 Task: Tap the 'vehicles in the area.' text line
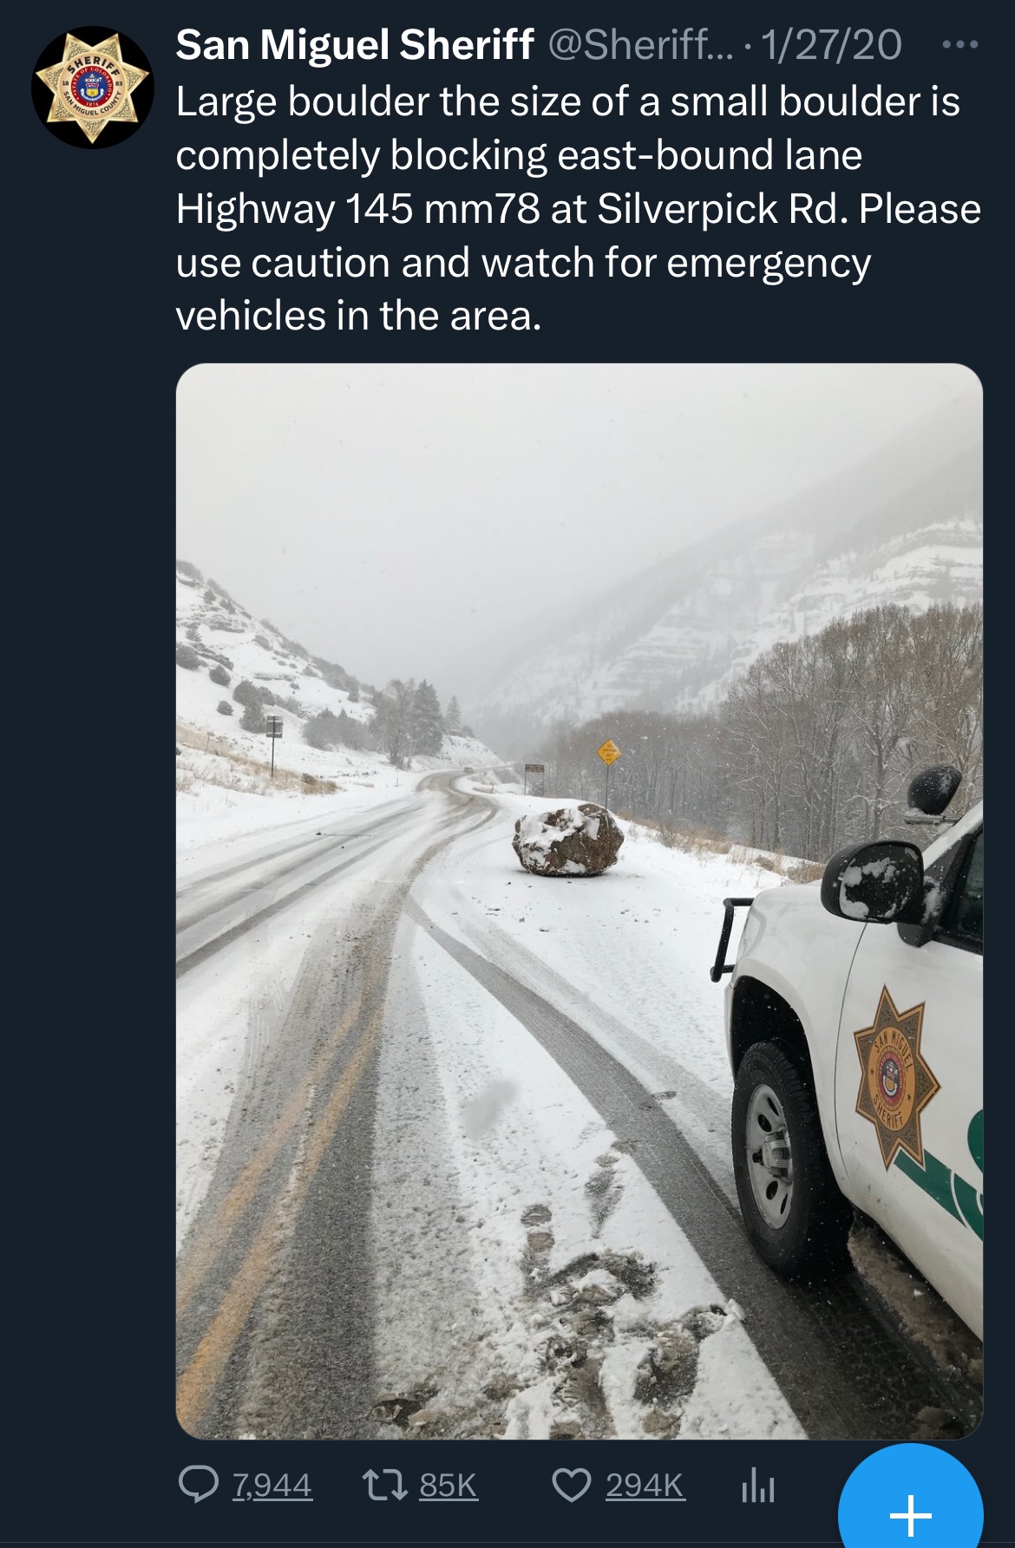[x=359, y=315]
